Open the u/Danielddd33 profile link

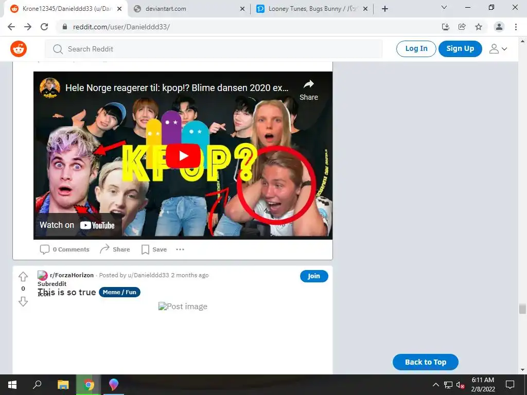(148, 275)
